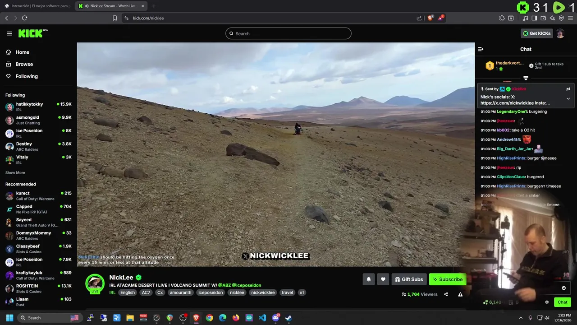Subscribe to NickLee

(x=448, y=279)
